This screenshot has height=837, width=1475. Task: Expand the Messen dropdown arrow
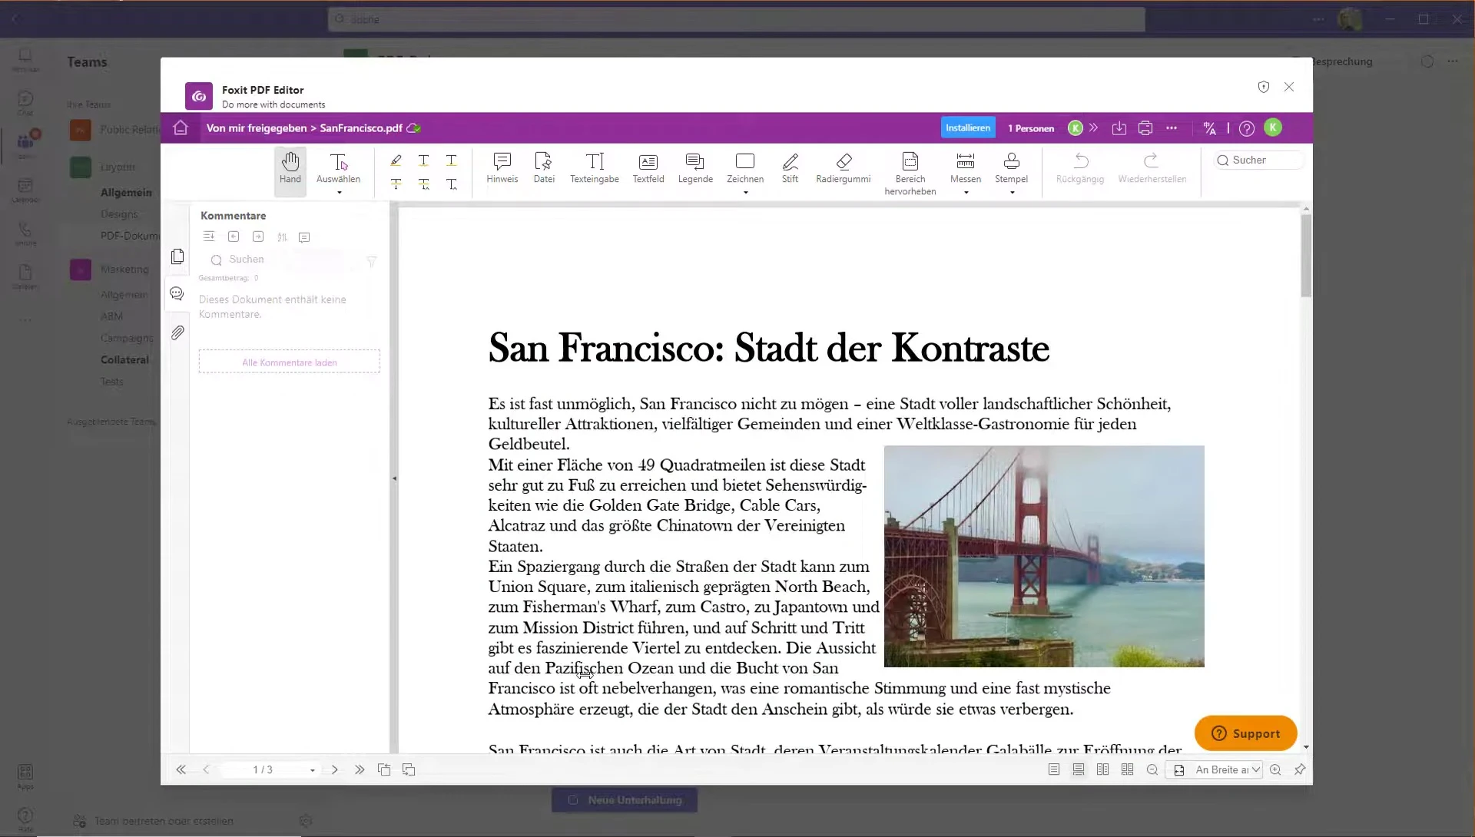coord(966,193)
